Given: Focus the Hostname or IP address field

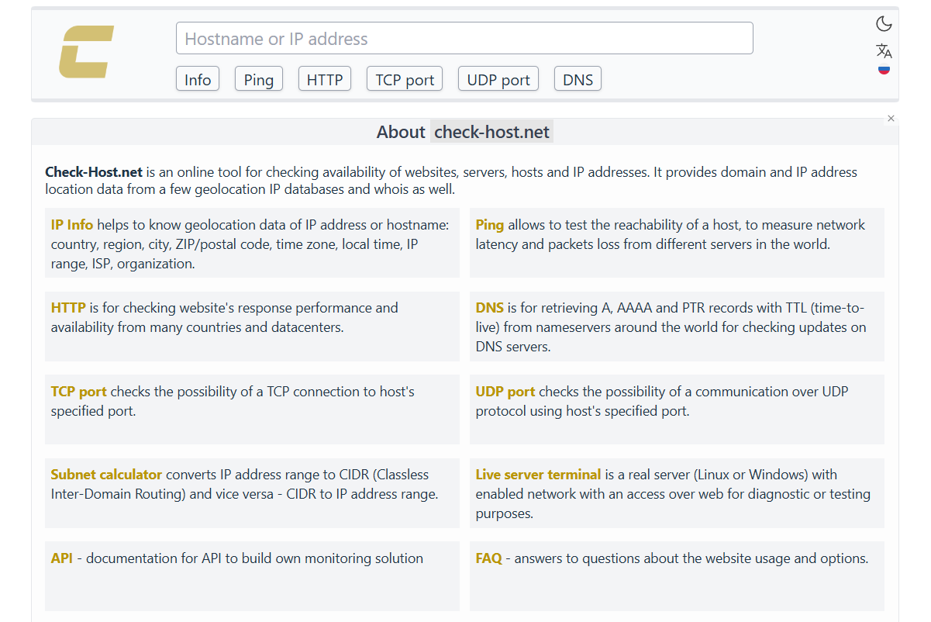Looking at the screenshot, I should point(464,38).
